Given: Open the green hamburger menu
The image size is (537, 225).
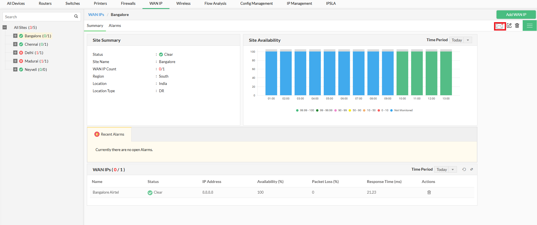Looking at the screenshot, I should 529,25.
